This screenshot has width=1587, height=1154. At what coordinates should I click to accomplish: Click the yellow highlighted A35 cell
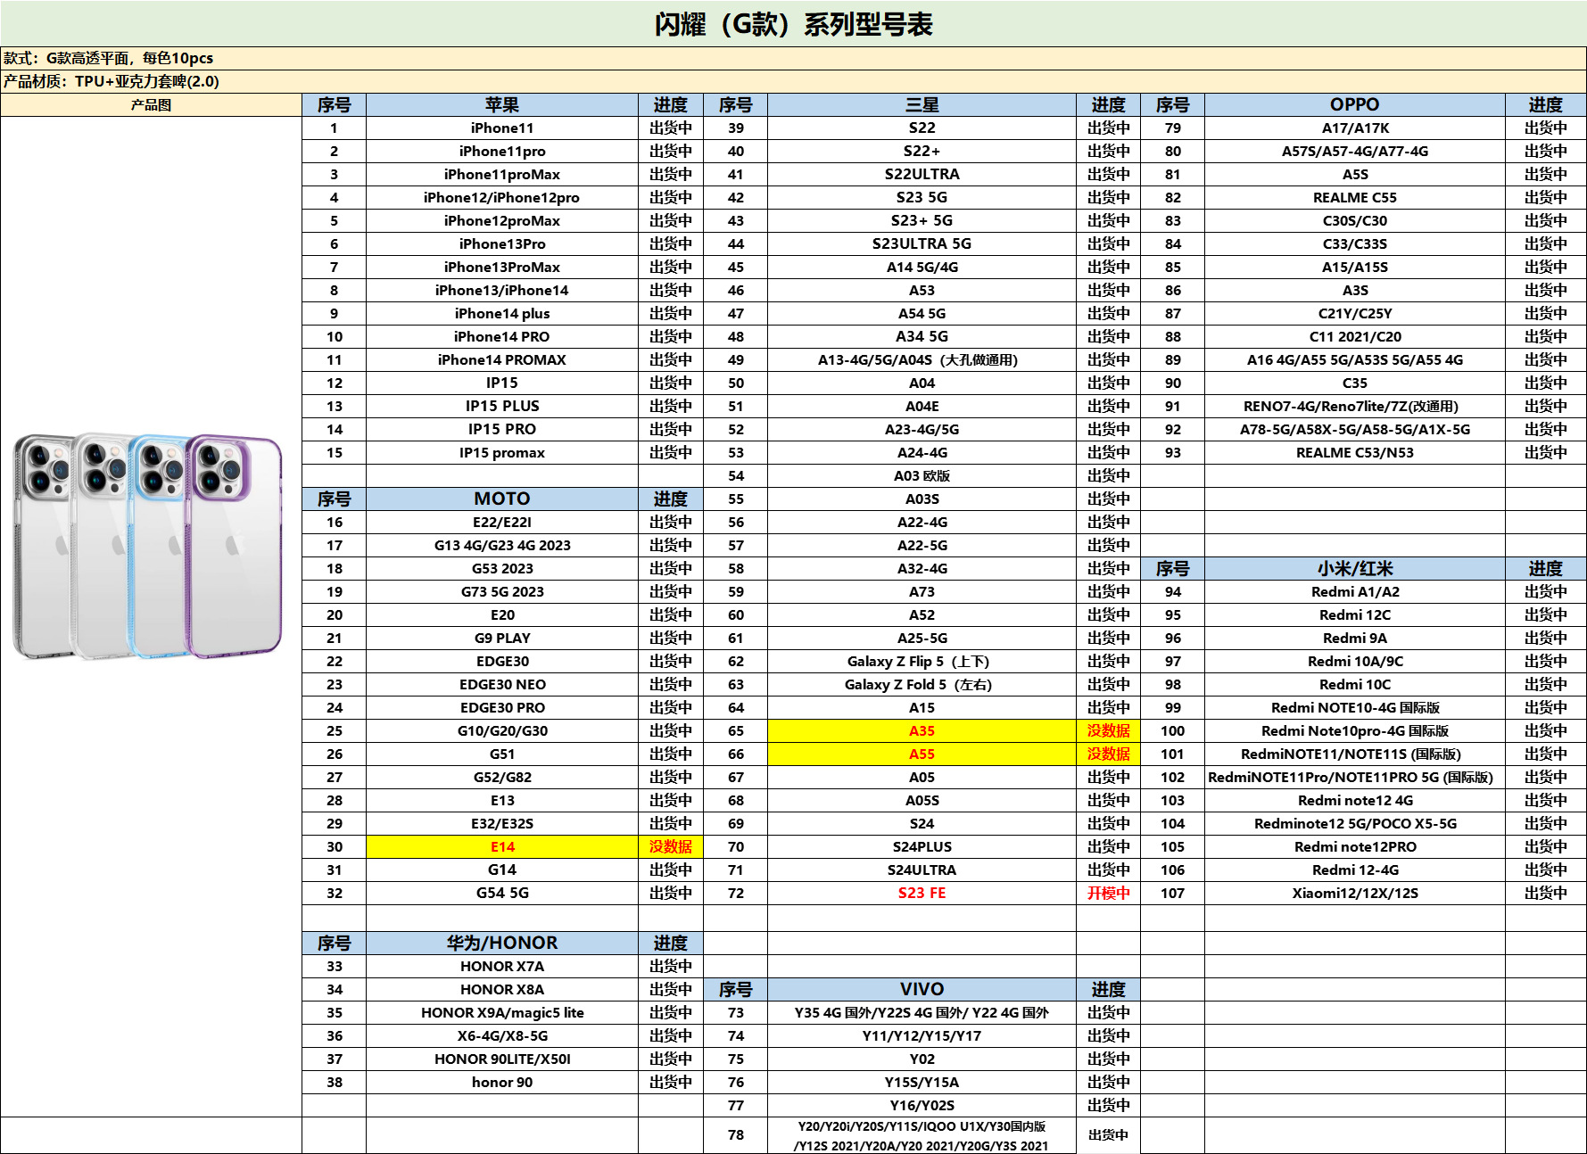coord(922,731)
